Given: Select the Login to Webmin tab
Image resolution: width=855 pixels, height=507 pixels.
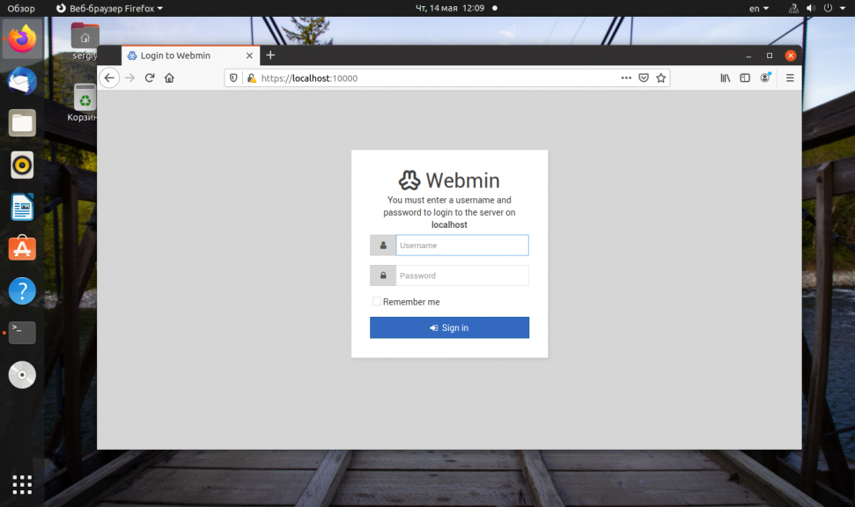Looking at the screenshot, I should coord(185,55).
